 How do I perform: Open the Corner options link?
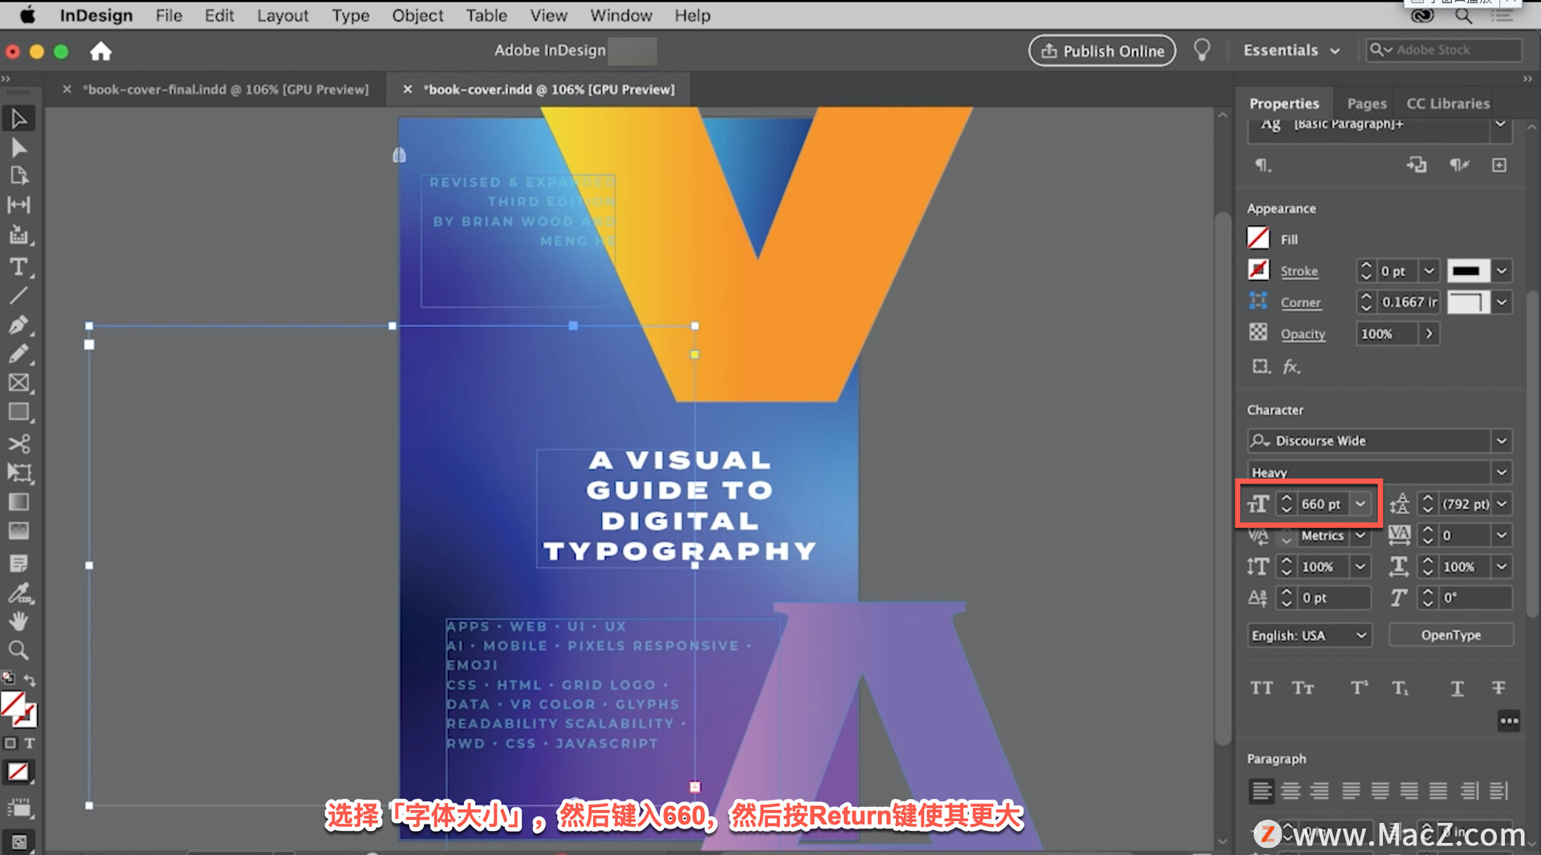pyautogui.click(x=1300, y=302)
